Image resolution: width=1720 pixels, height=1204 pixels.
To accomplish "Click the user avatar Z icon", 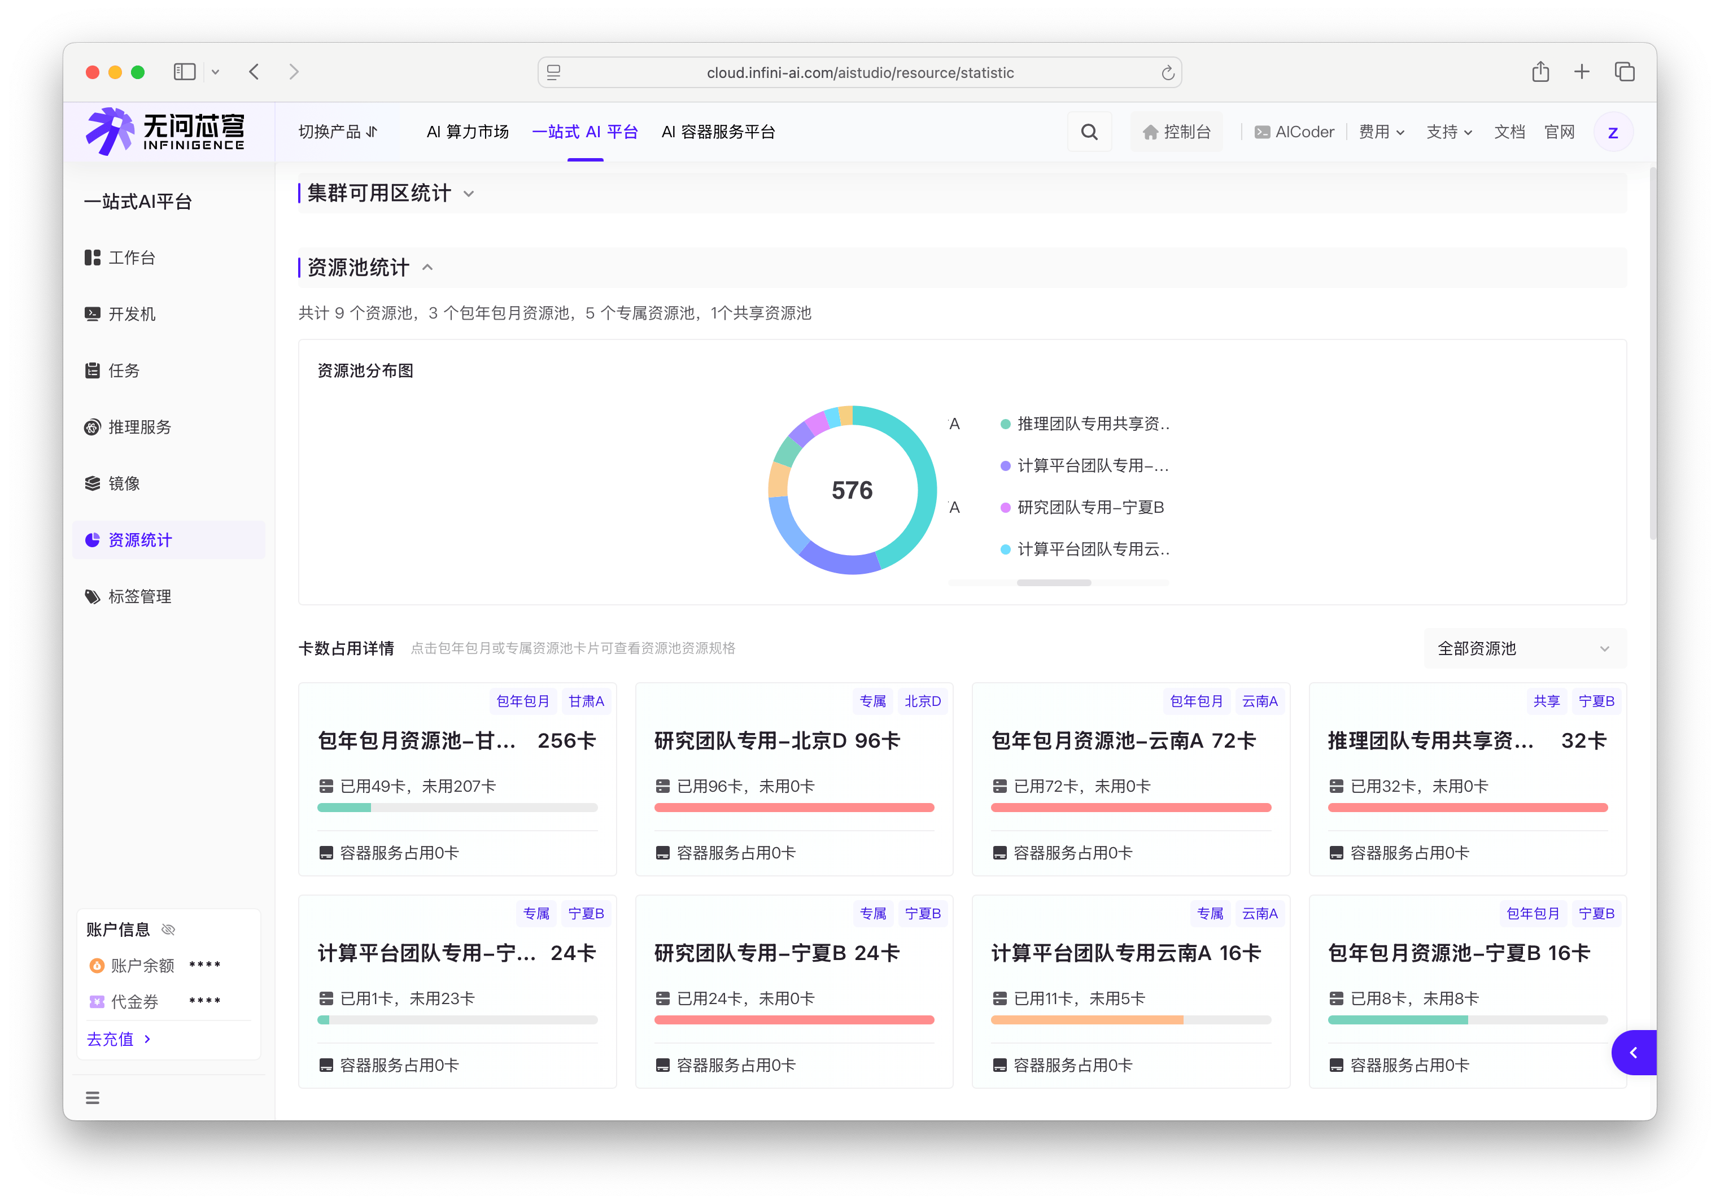I will tap(1613, 133).
